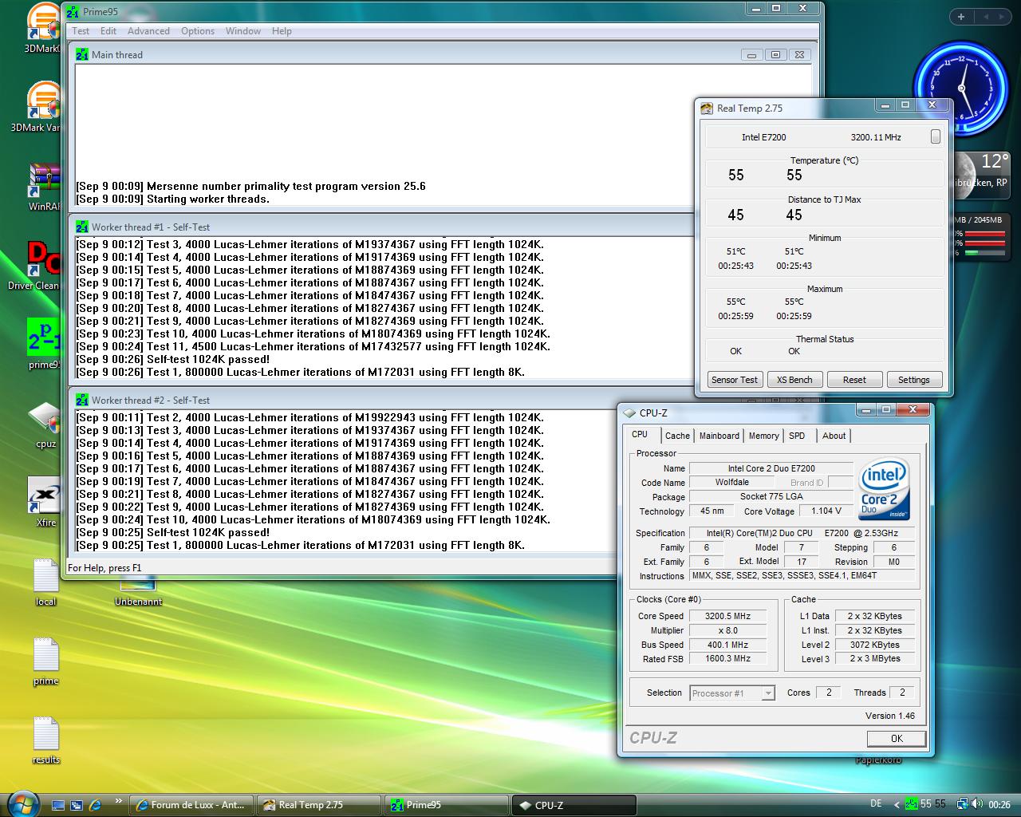Screen dimensions: 1021x817
Task: Click the sidebar add gadget plus button
Action: coord(961,16)
